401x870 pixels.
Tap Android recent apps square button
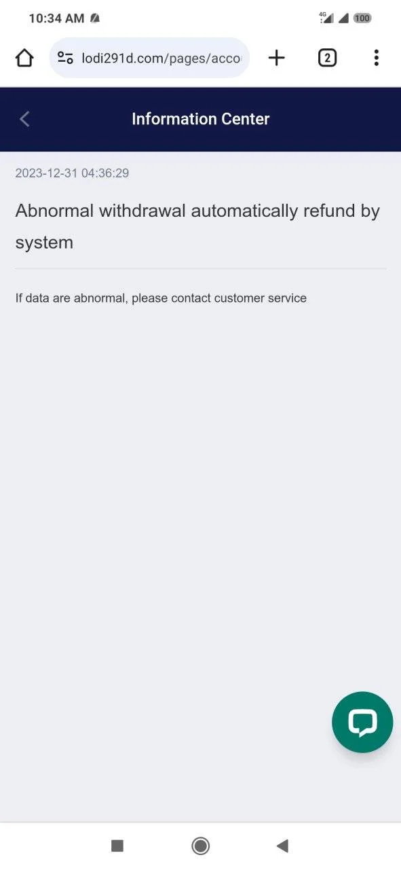click(x=117, y=846)
